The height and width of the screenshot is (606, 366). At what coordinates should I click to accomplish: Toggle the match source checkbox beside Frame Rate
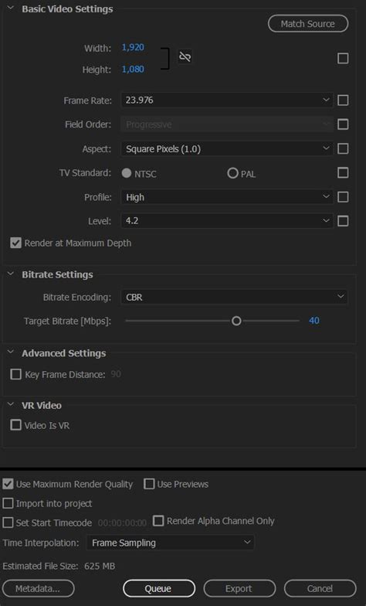[x=343, y=100]
